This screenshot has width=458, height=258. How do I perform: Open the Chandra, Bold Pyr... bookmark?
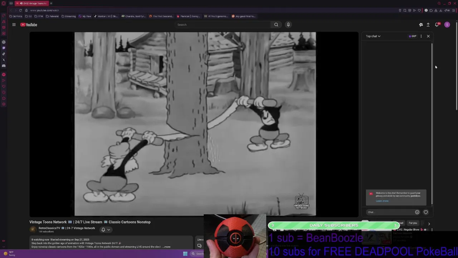133,16
